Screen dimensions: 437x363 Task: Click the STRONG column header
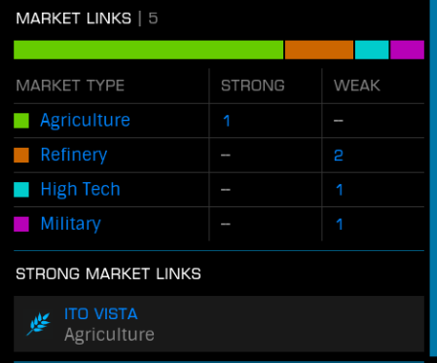pyautogui.click(x=253, y=86)
